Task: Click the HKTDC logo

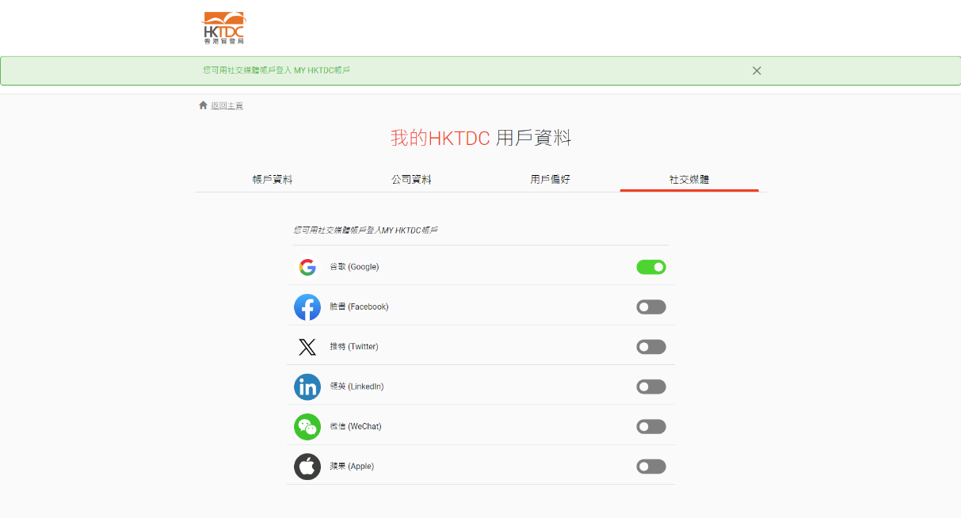Action: tap(224, 28)
